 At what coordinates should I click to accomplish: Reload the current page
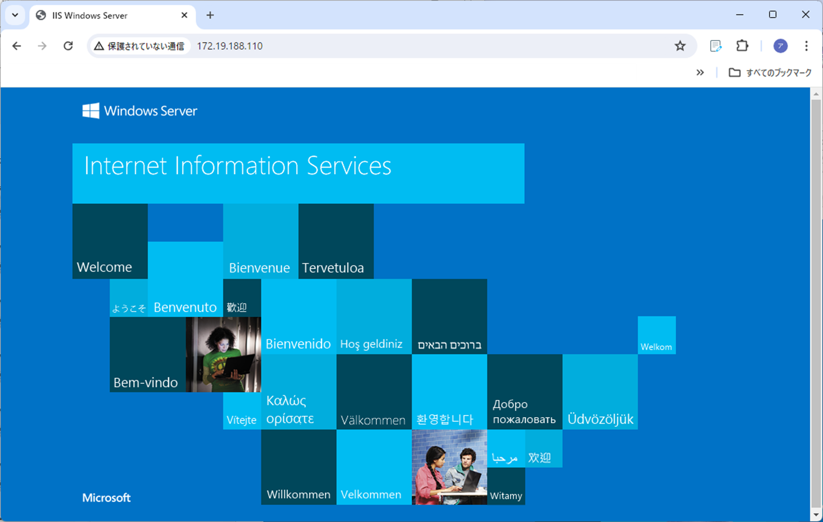[68, 46]
